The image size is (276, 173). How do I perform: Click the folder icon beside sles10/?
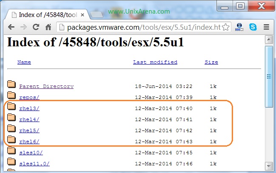click(x=11, y=150)
